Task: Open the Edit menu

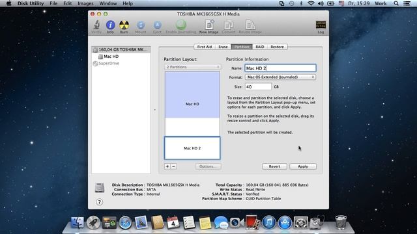Action: (68, 3)
